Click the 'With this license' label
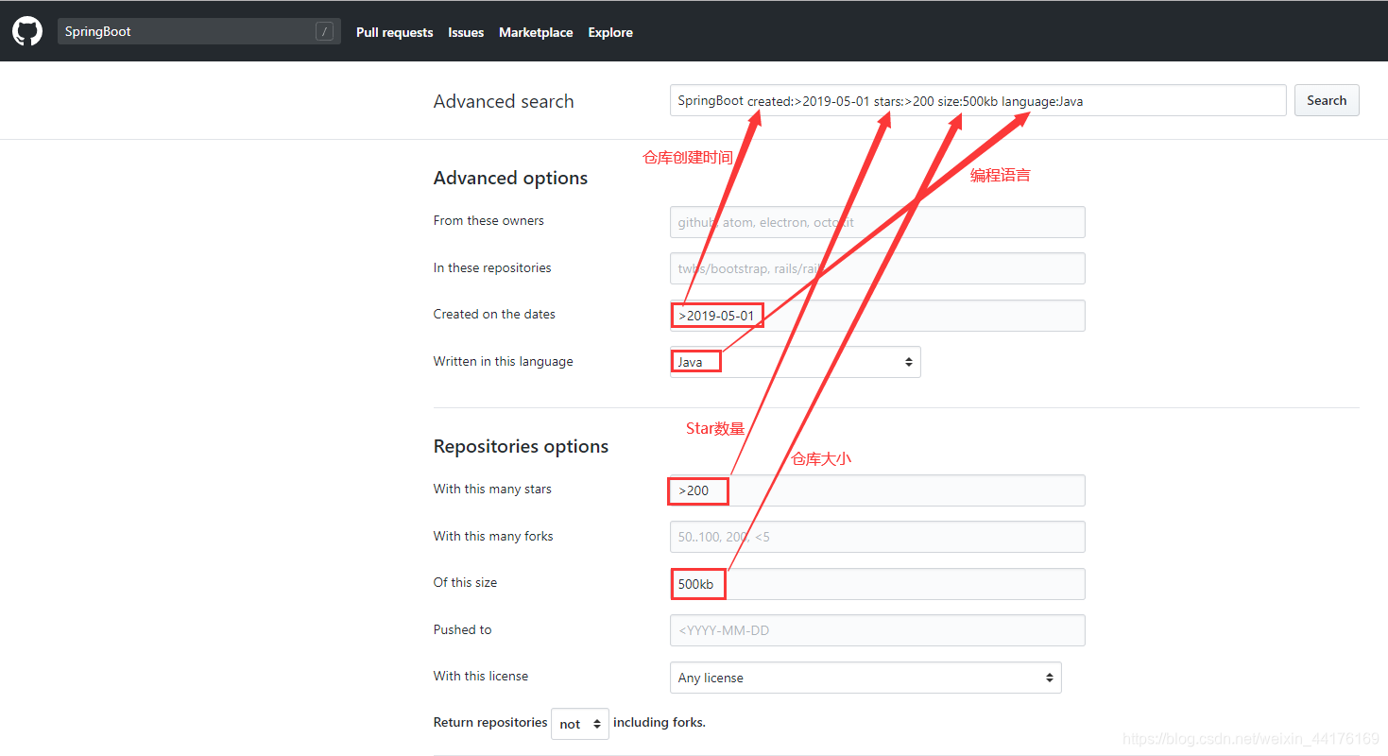1388x756 pixels. [x=481, y=676]
